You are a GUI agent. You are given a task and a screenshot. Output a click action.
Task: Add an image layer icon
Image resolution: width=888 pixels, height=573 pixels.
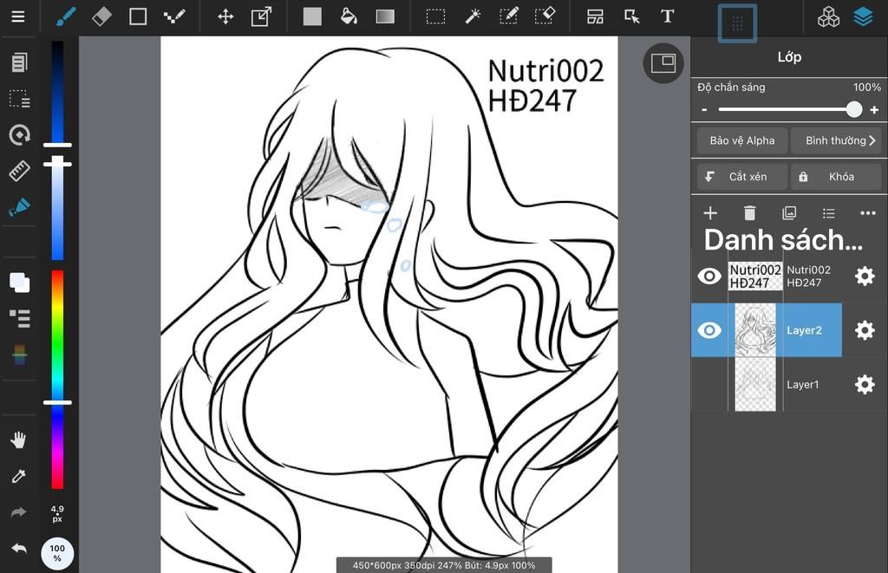coord(789,213)
